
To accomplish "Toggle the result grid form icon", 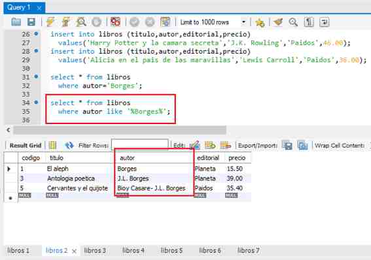I will click(x=52, y=145).
